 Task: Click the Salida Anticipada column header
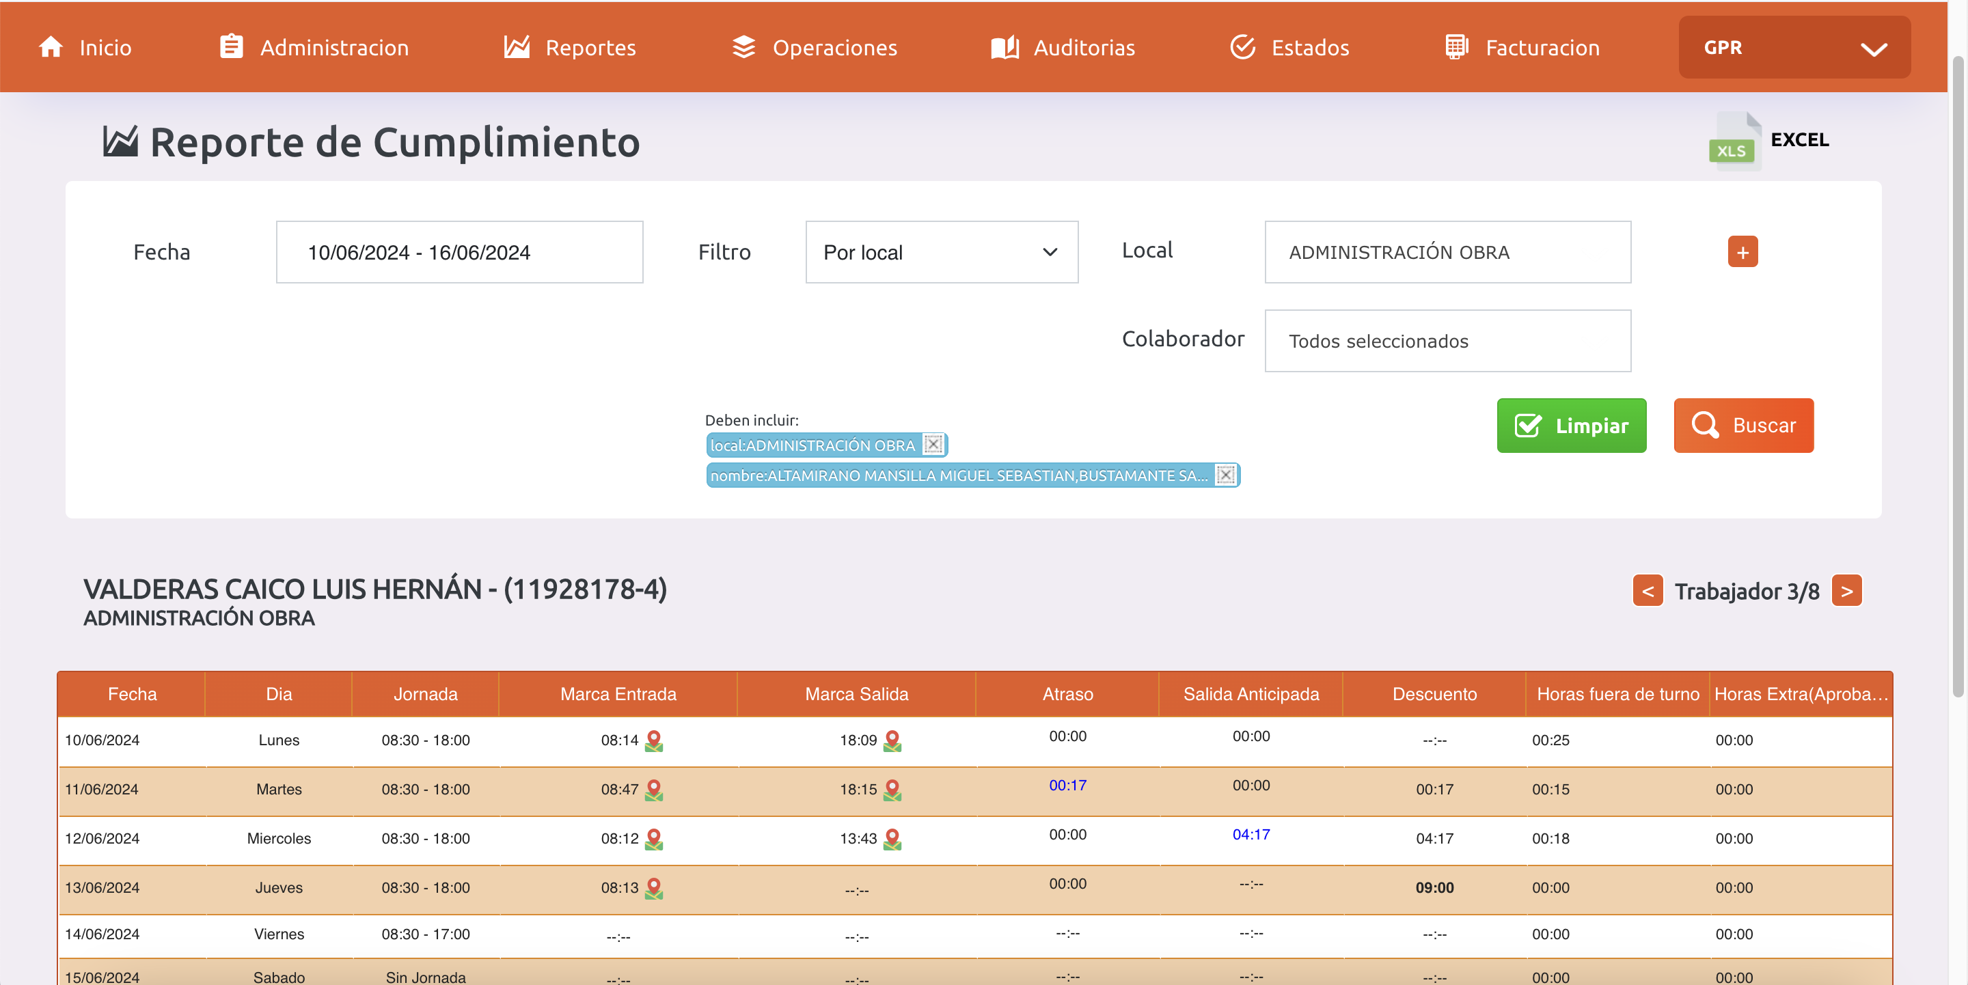click(x=1250, y=694)
